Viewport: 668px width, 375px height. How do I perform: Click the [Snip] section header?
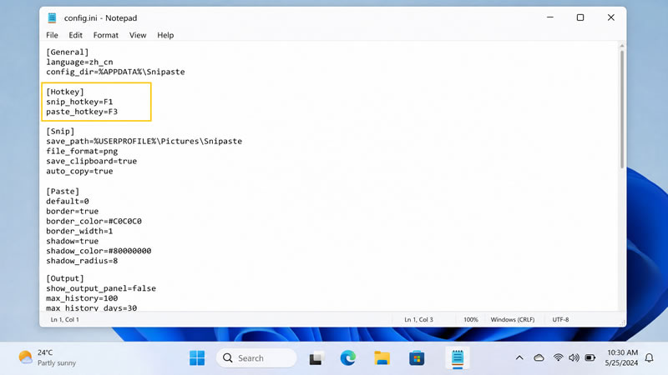[60, 132]
